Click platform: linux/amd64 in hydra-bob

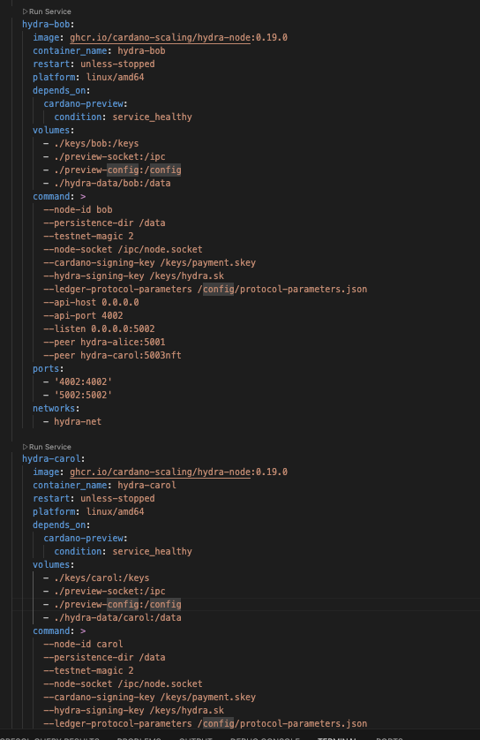(88, 77)
